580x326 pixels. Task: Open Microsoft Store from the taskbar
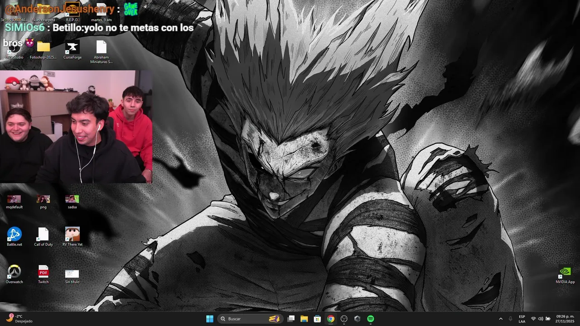pos(318,319)
